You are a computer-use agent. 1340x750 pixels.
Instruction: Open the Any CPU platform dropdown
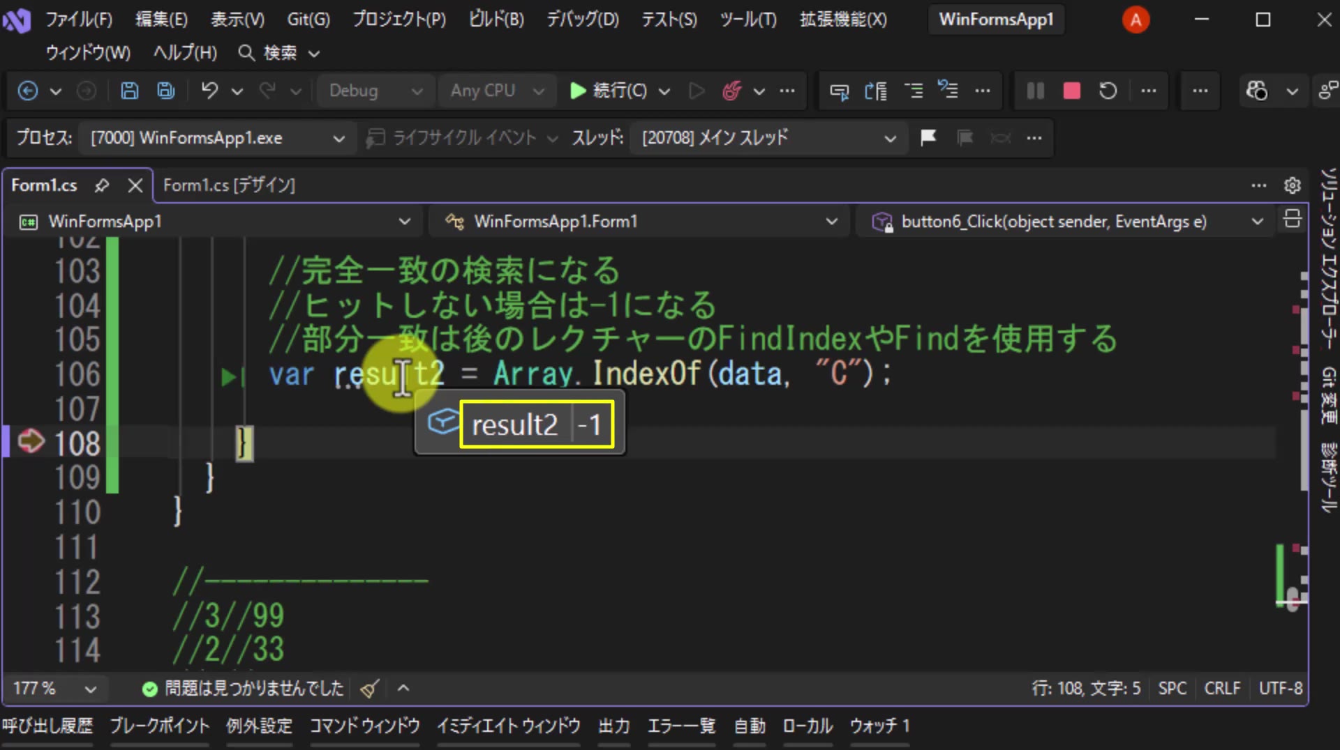(x=496, y=91)
